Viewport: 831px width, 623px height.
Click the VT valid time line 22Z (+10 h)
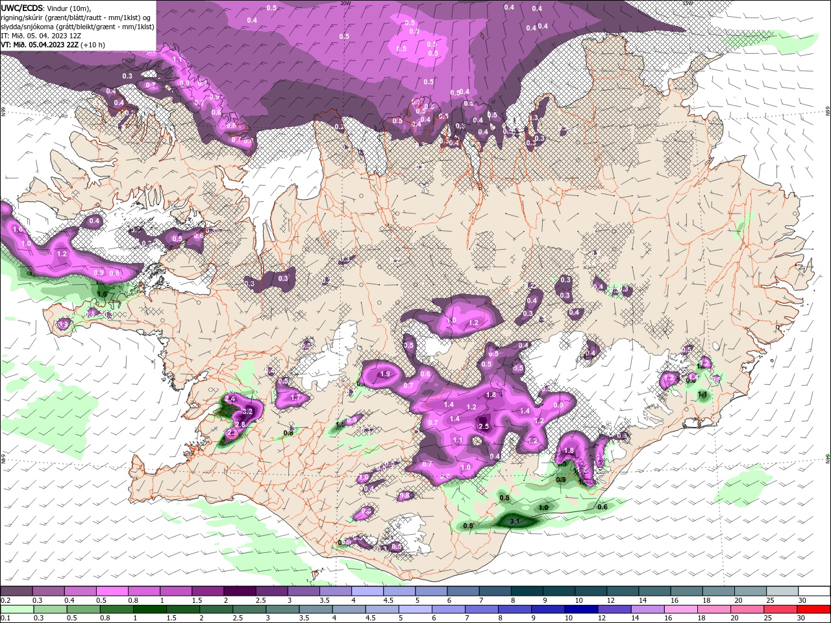click(x=53, y=45)
